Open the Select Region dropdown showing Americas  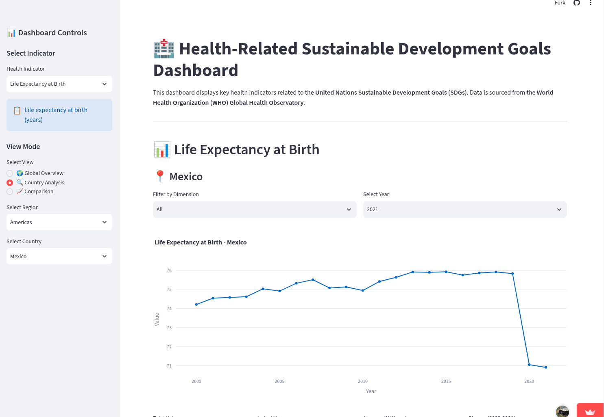(x=59, y=222)
